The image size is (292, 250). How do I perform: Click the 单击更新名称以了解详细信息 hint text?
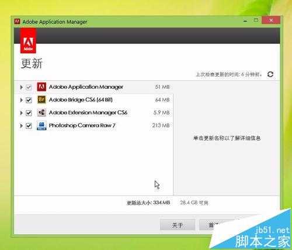(227, 138)
